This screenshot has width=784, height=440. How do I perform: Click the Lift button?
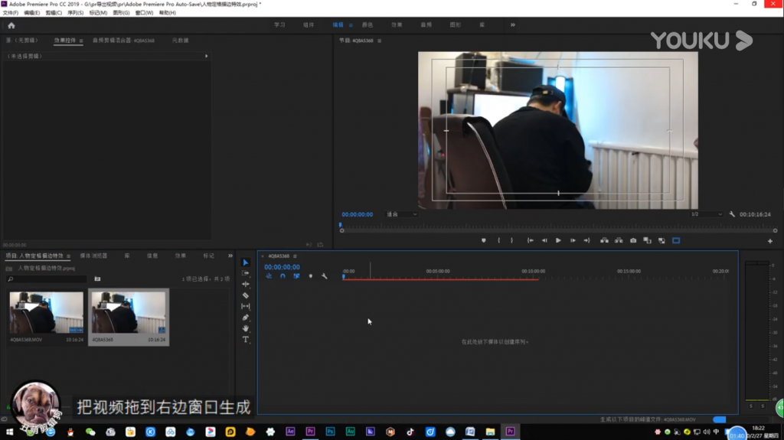tap(605, 240)
